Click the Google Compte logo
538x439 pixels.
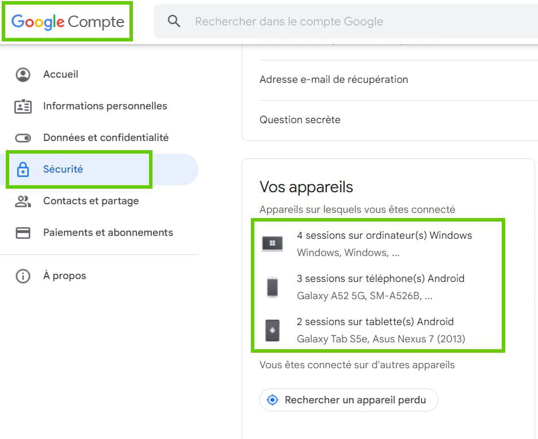67,22
